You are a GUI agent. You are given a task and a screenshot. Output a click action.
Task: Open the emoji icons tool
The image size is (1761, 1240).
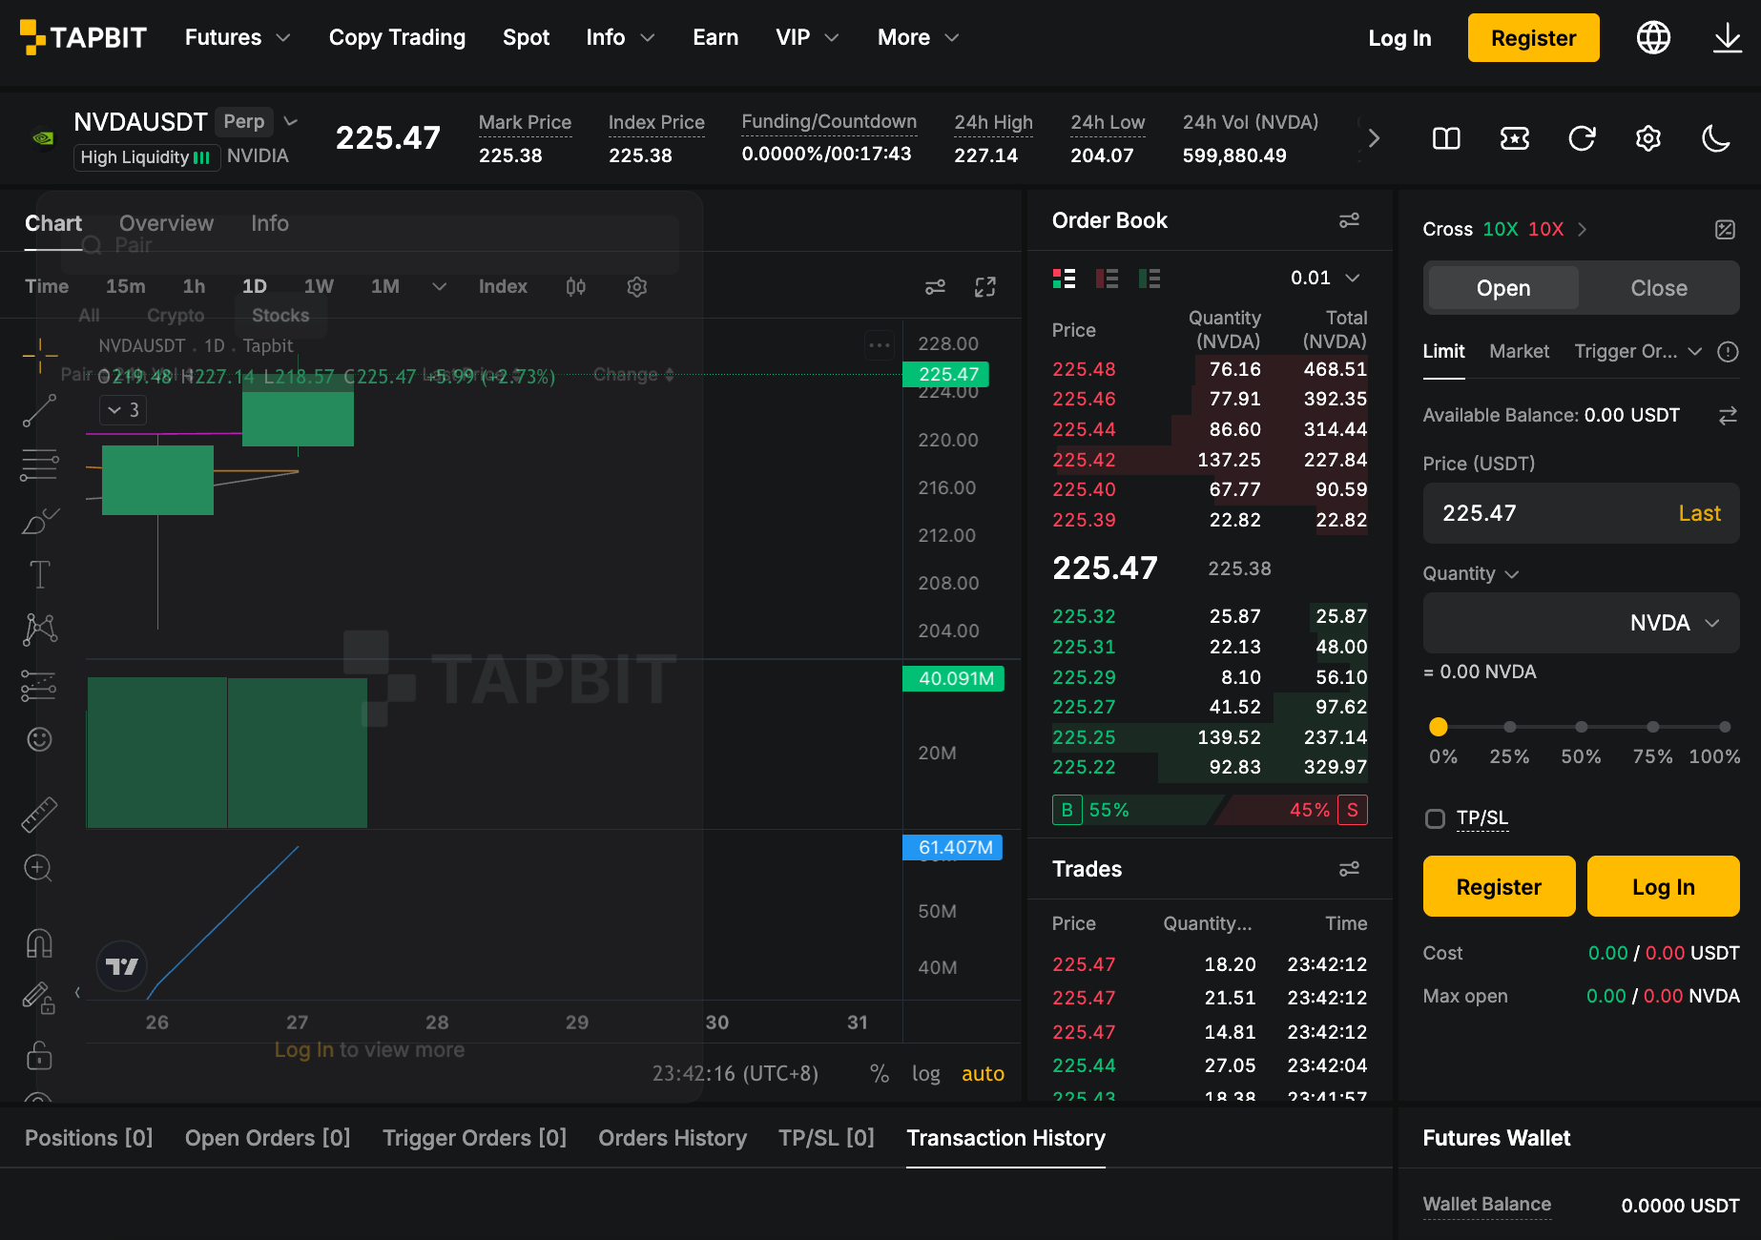click(39, 739)
